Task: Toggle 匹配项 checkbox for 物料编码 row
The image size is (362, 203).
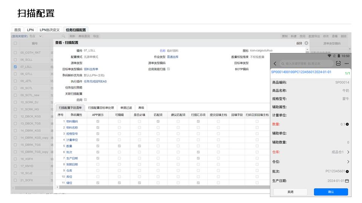Action: (x=158, y=121)
